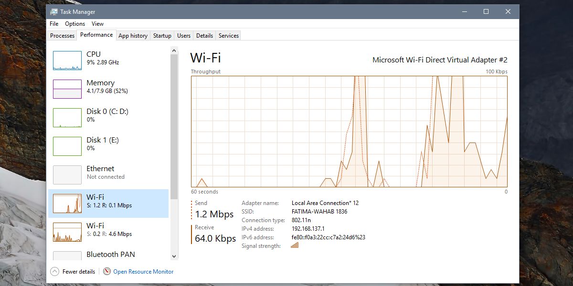Select Wi-Fi with S: 0.2 R: 4.6 Mbps
This screenshot has height=286, width=573.
pyautogui.click(x=108, y=232)
